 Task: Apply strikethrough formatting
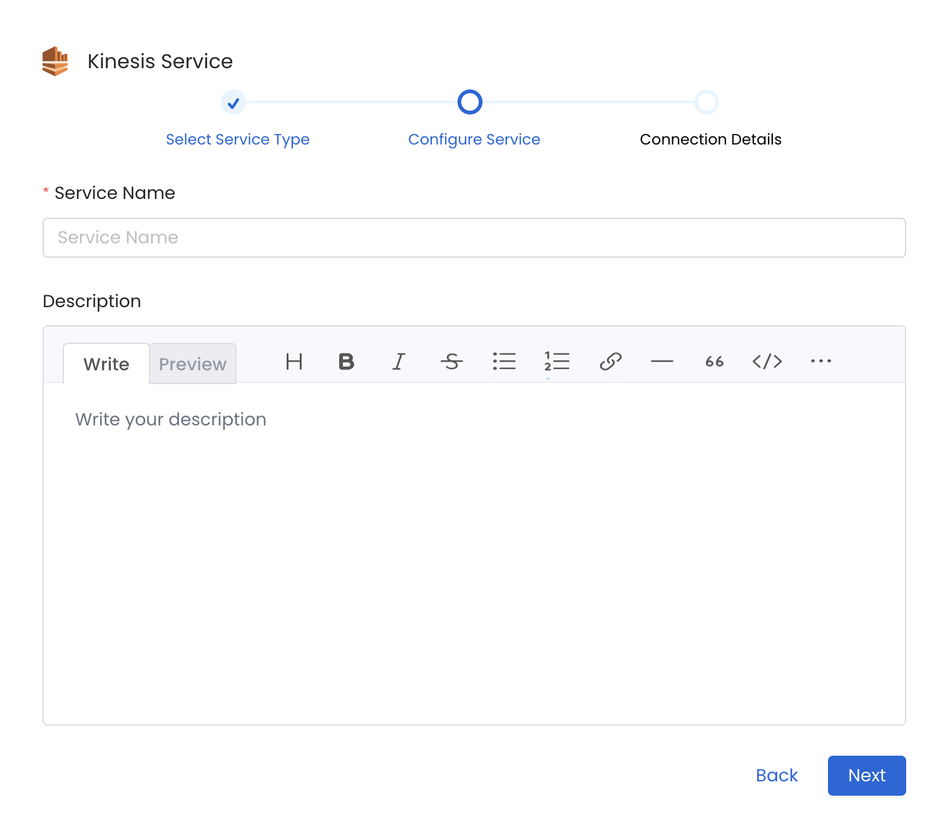[451, 362]
